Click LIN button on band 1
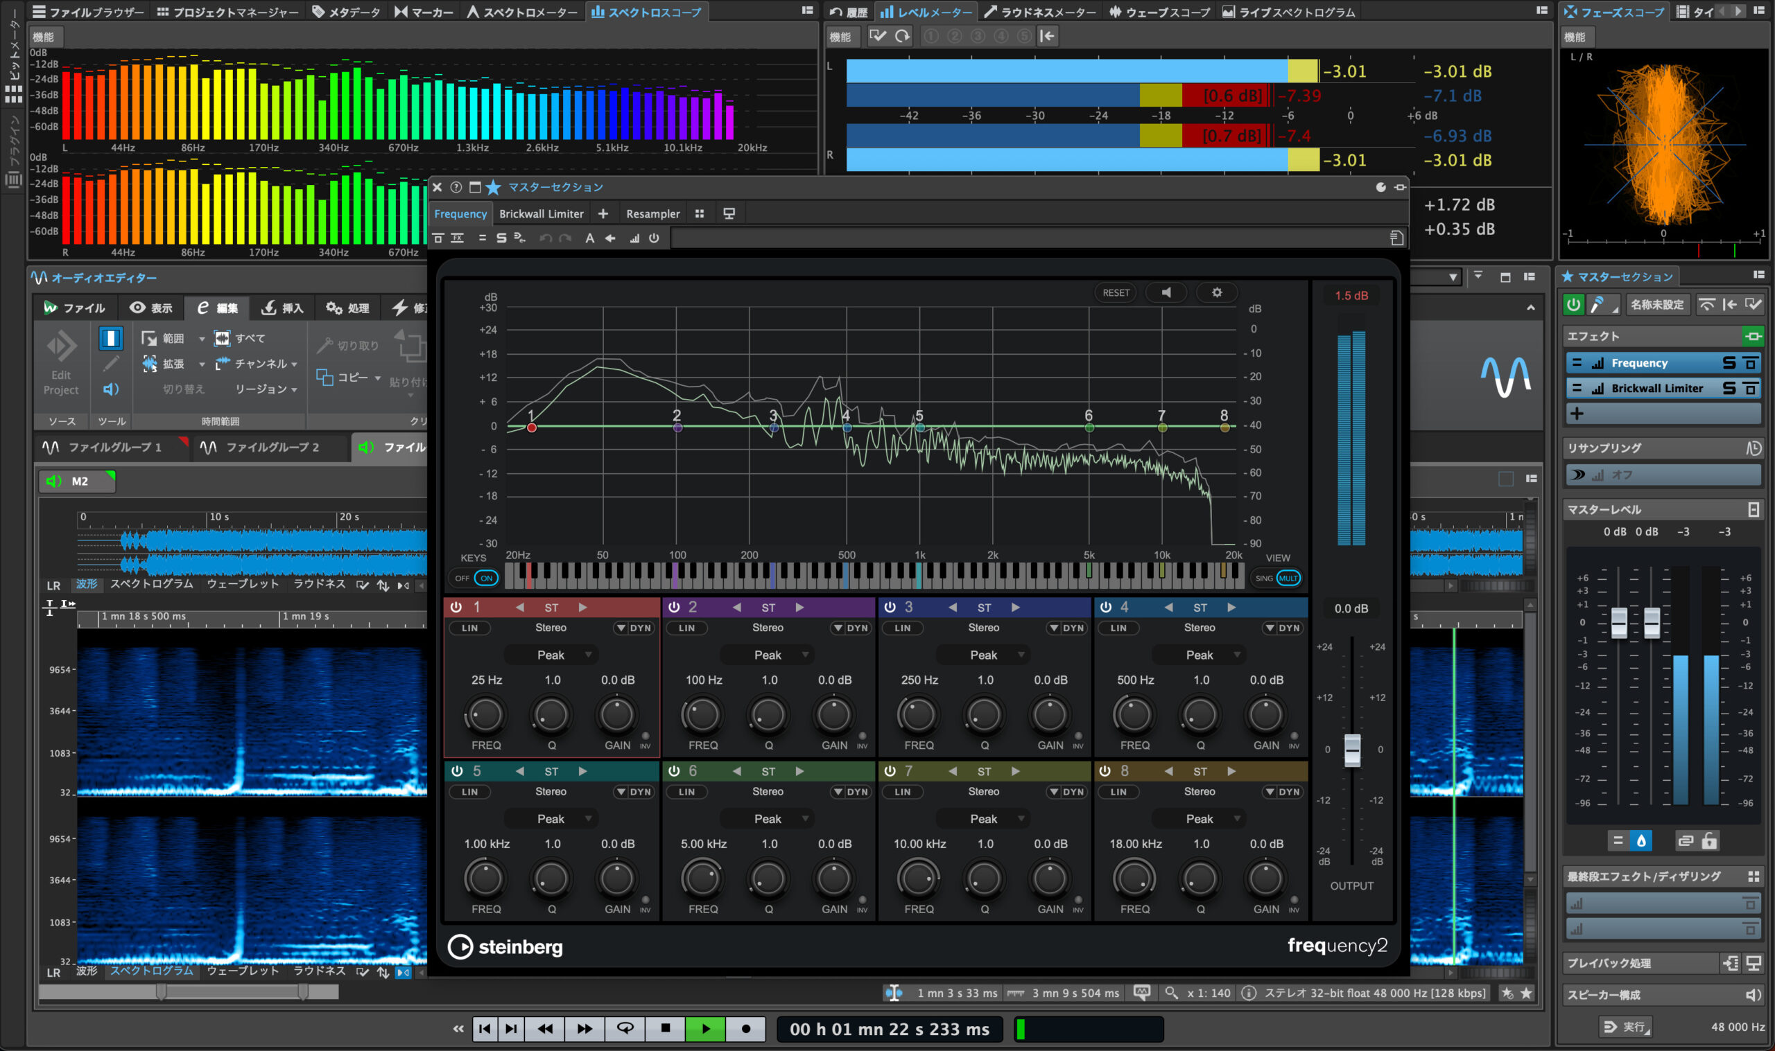 pos(470,628)
